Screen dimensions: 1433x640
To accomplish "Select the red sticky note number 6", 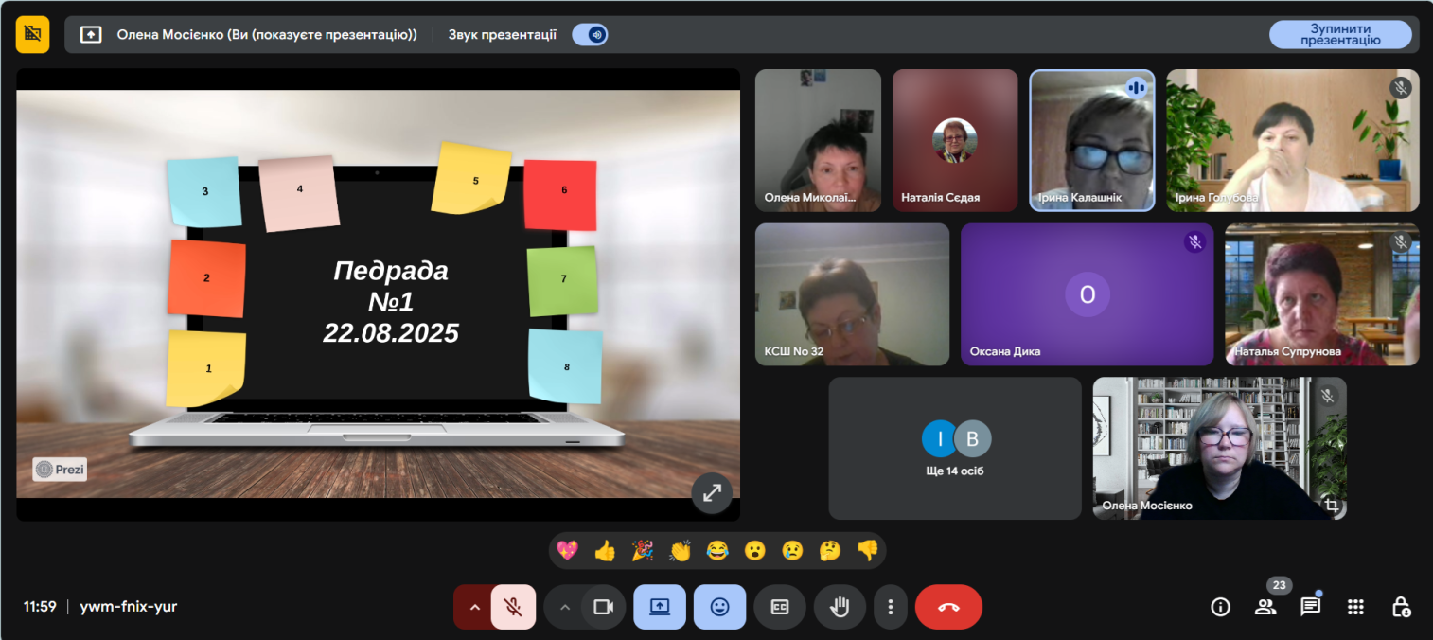I will coord(561,194).
